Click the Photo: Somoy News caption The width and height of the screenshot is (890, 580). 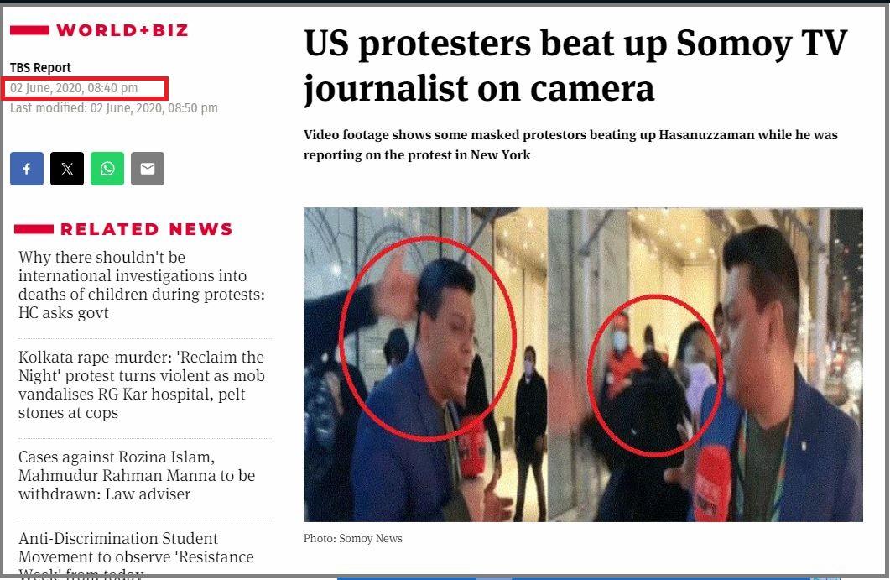(x=353, y=539)
